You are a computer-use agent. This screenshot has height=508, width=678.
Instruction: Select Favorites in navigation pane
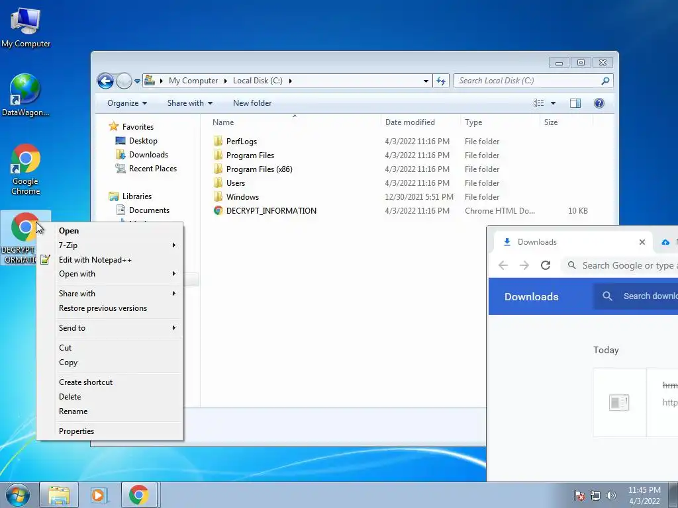pyautogui.click(x=138, y=126)
